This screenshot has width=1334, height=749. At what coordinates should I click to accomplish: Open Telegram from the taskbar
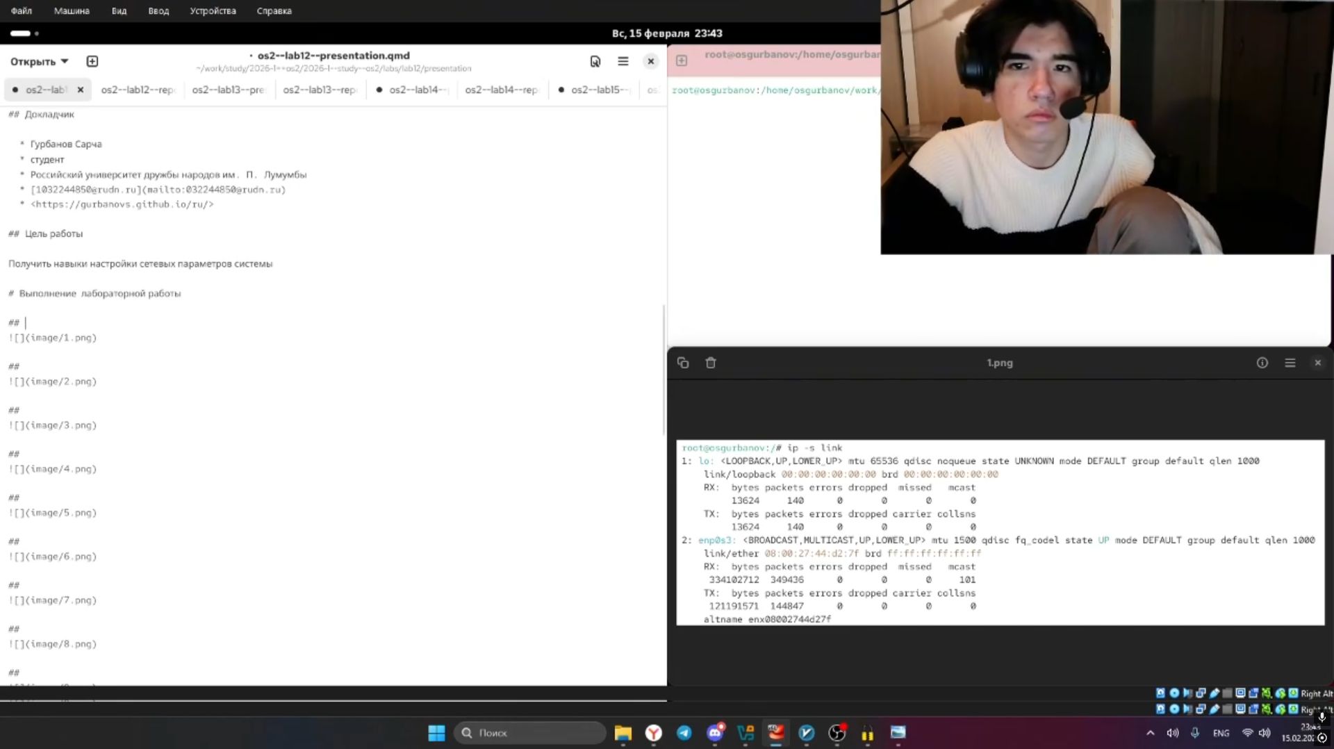(x=684, y=733)
